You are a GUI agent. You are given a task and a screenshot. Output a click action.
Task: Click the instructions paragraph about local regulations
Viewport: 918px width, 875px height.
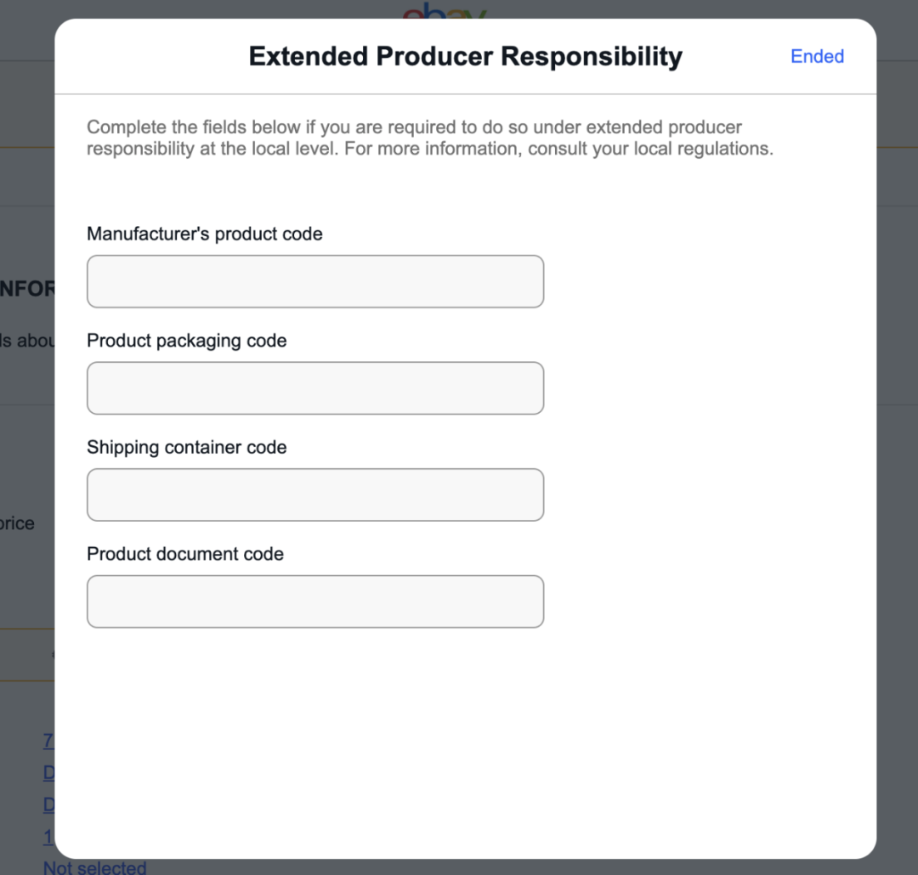429,138
